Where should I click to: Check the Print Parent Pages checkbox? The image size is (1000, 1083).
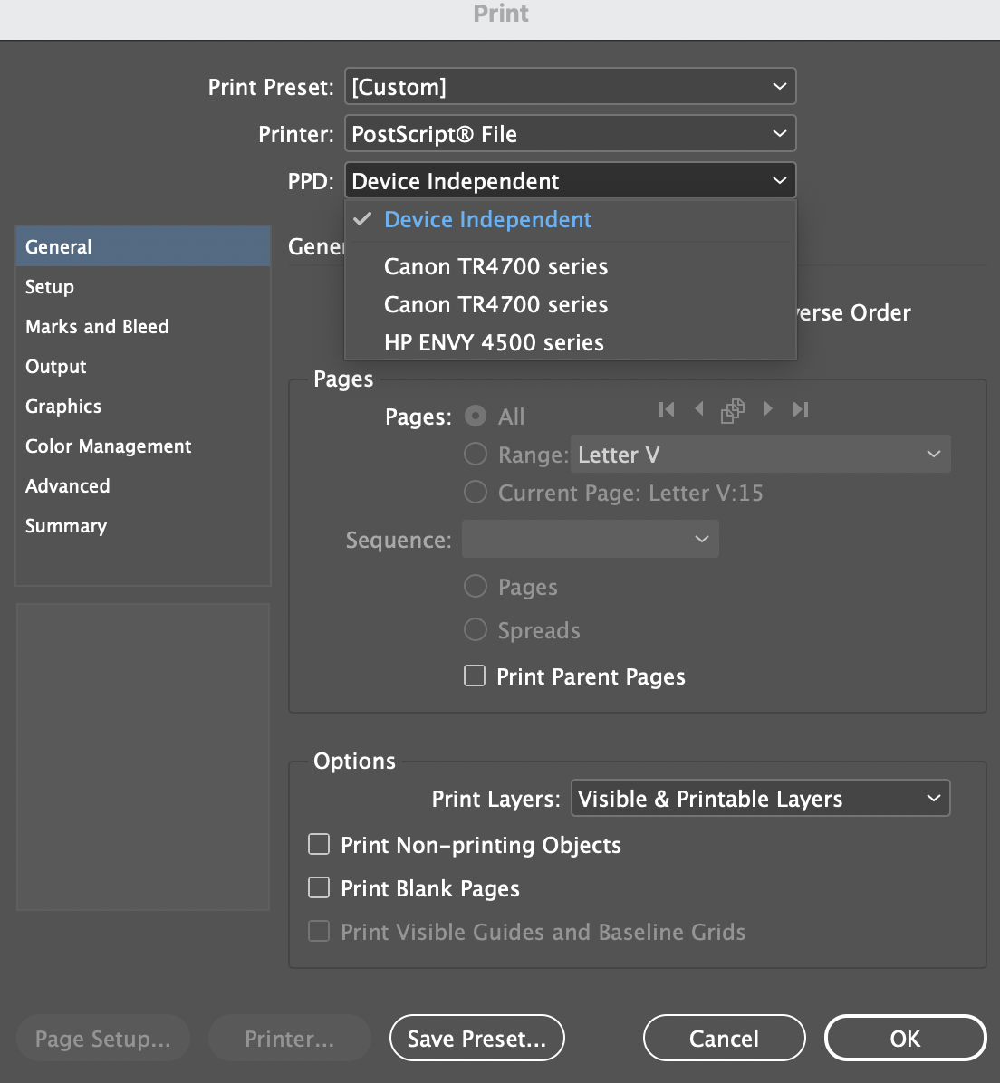click(475, 676)
